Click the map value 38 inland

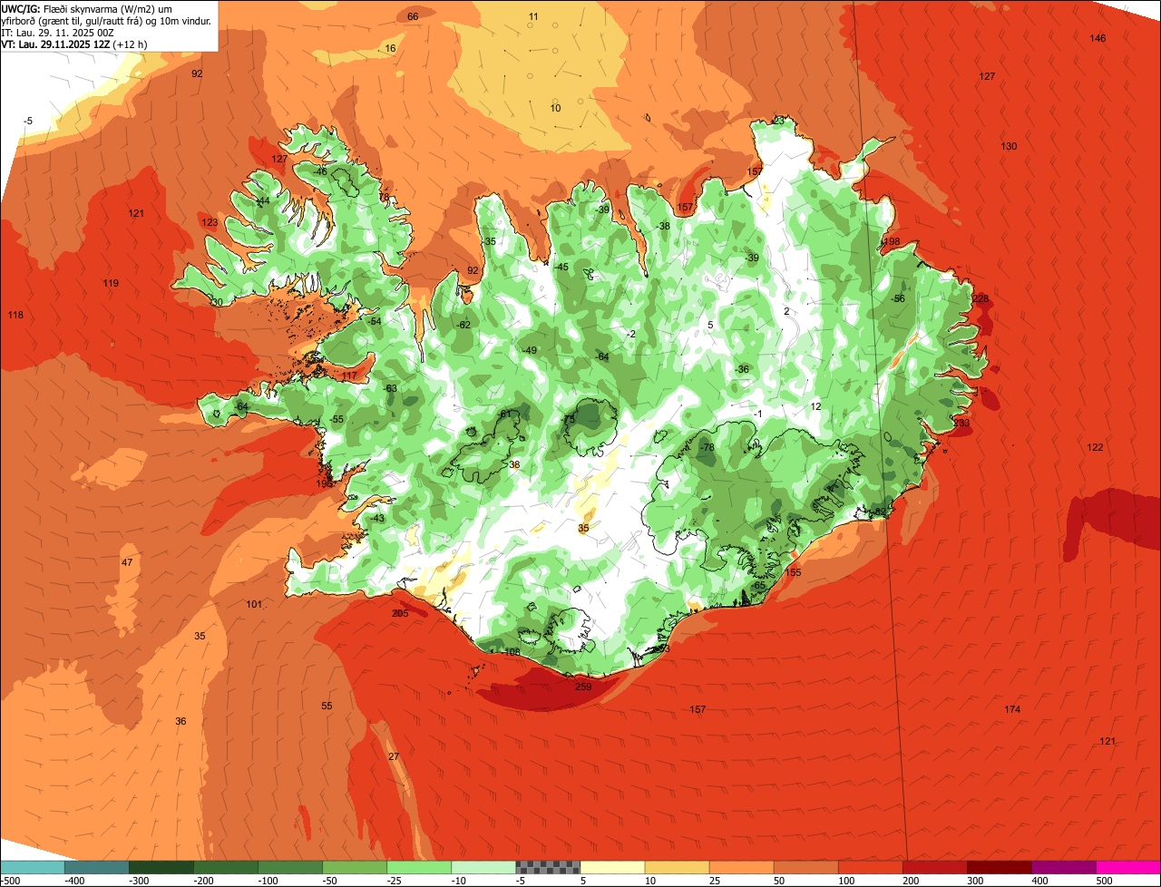(x=514, y=464)
